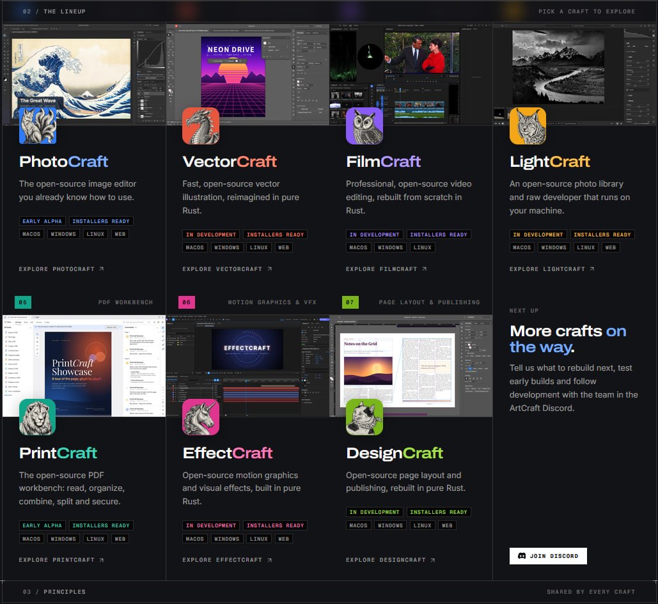The height and width of the screenshot is (604, 658).
Task: Click LightCraft's Web platform tag
Action: (x=610, y=247)
